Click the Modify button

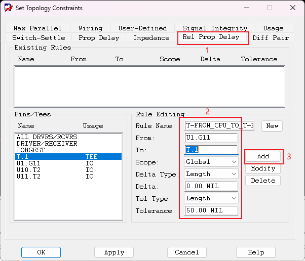pos(263,168)
